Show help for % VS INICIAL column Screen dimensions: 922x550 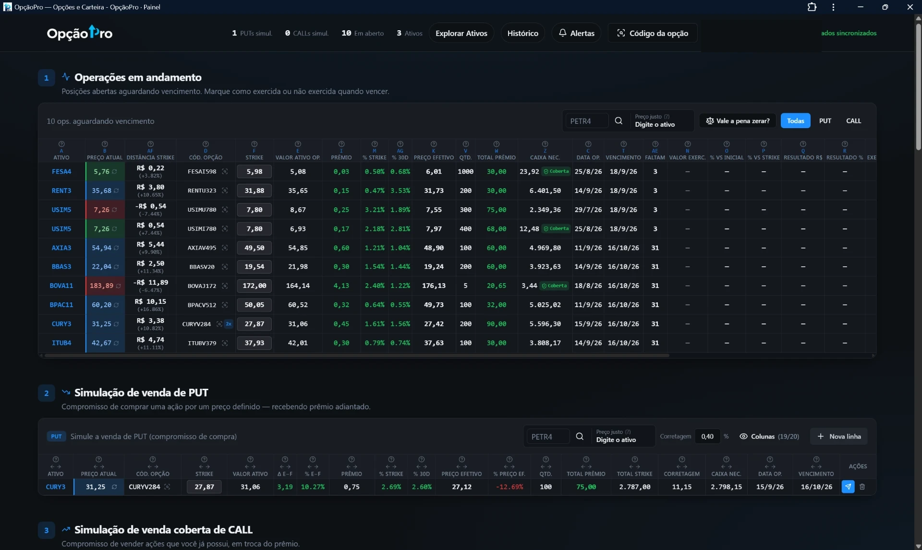(727, 144)
